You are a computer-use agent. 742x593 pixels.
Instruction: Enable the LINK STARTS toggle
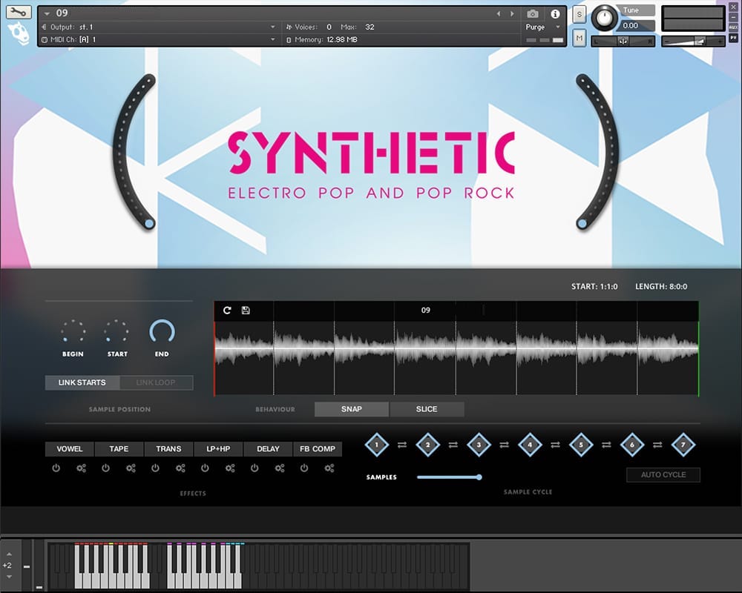pos(82,382)
